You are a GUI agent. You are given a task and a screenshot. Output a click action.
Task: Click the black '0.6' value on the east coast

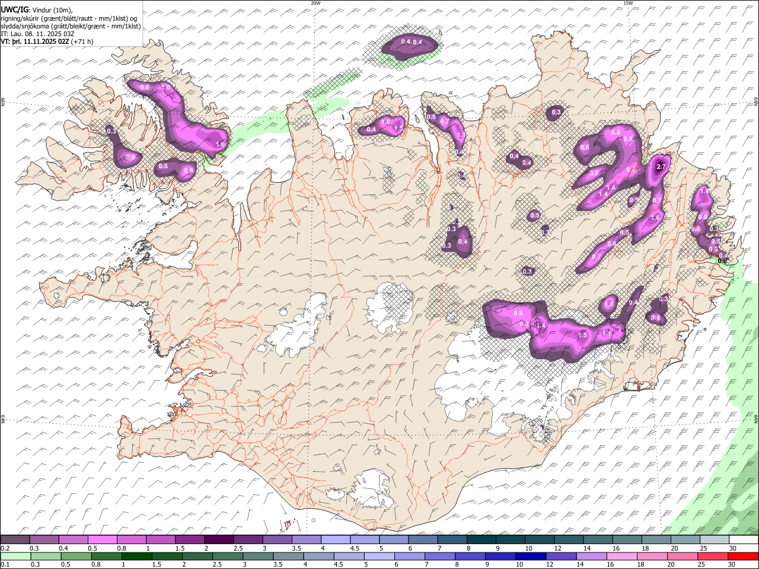[722, 261]
